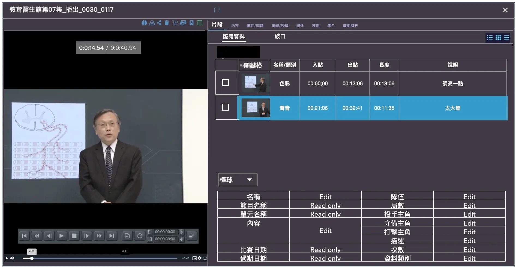Open the player settings gear
Screen dimensions: 516x267
coord(200,258)
